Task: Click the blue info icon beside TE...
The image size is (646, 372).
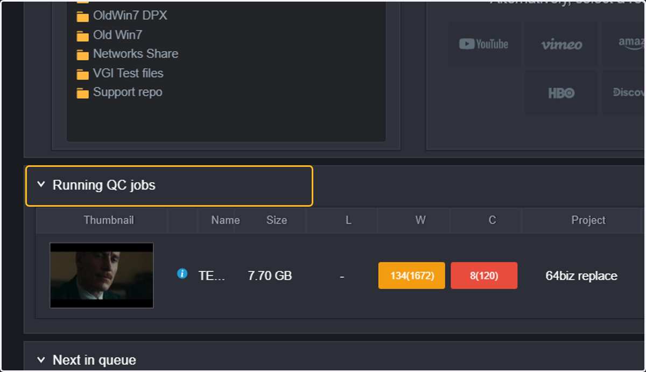Action: click(x=182, y=273)
